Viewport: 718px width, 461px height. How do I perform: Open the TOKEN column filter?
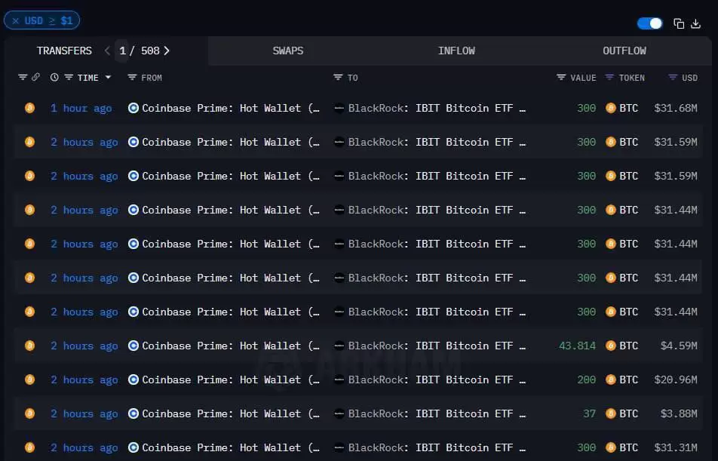pyautogui.click(x=609, y=78)
